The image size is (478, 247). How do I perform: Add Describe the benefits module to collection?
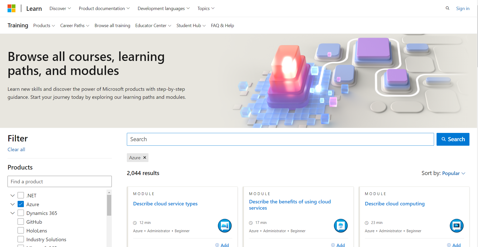[x=338, y=245]
